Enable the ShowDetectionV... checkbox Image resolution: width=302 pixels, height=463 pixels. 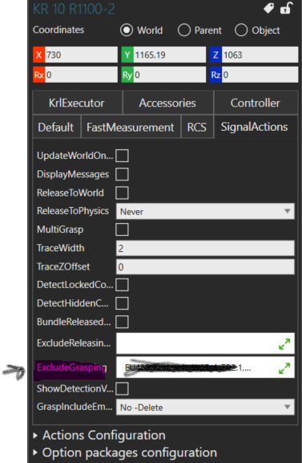coord(122,388)
